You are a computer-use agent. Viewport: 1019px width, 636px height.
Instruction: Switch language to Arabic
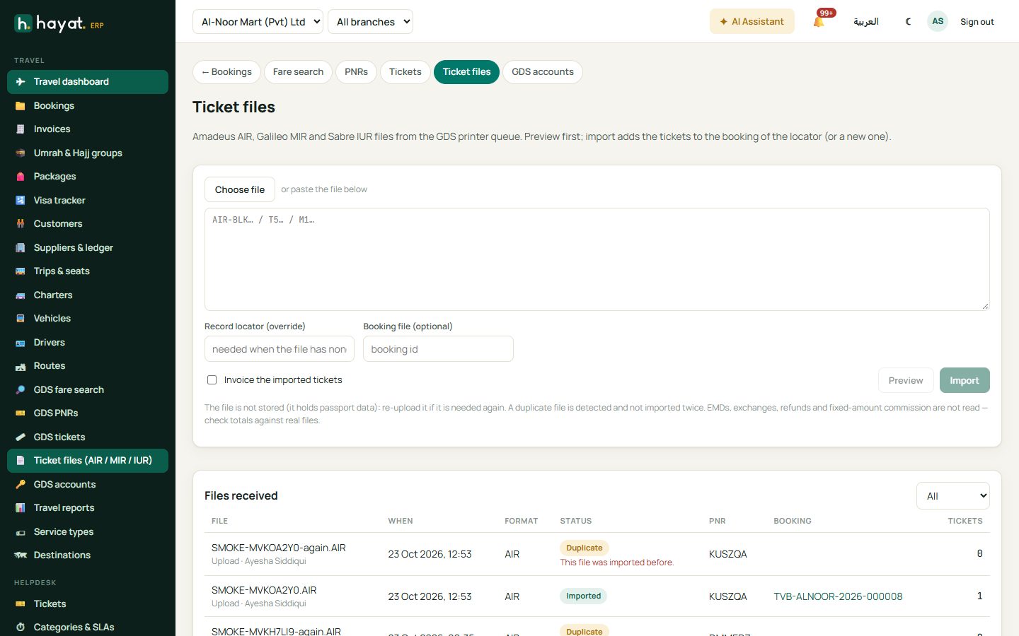tap(865, 22)
